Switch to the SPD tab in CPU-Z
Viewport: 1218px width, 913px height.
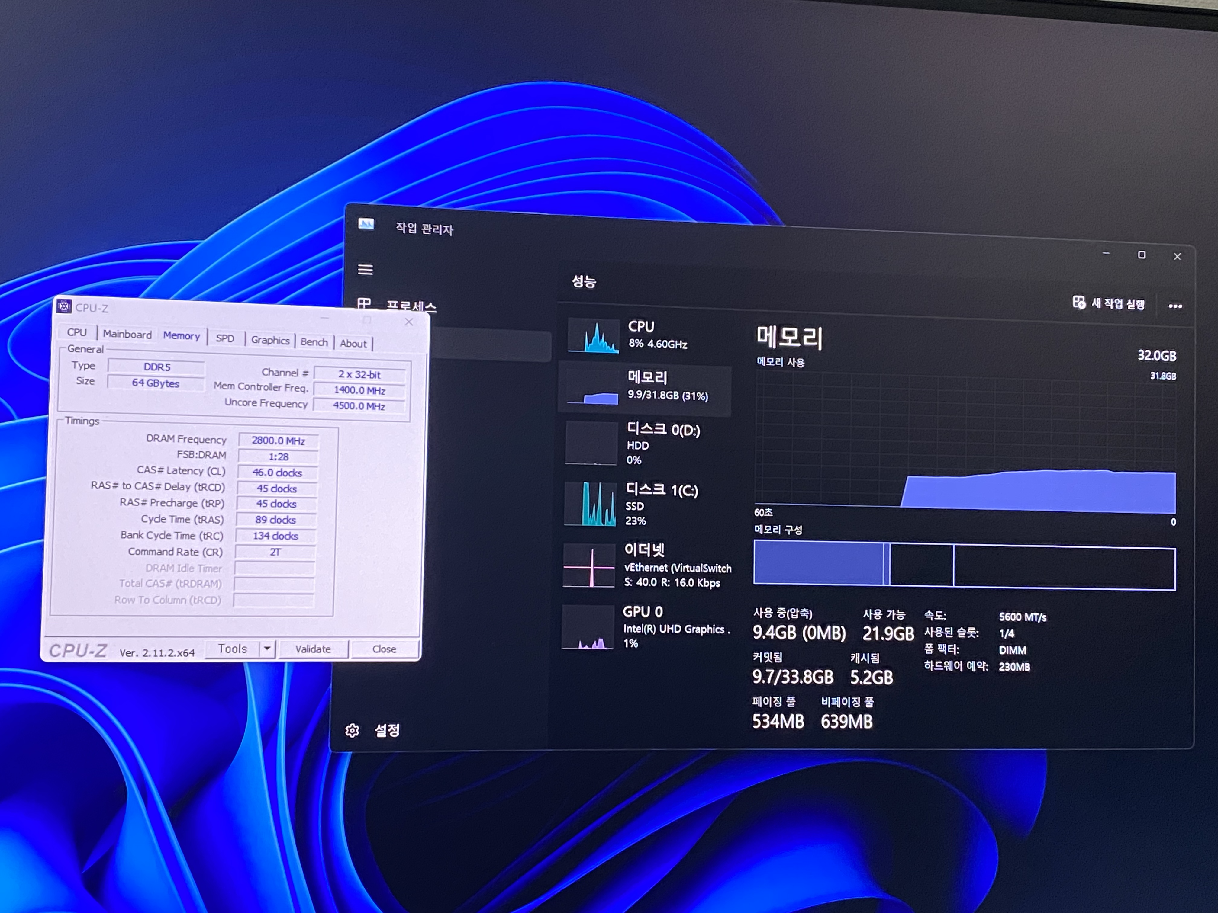pyautogui.click(x=225, y=338)
